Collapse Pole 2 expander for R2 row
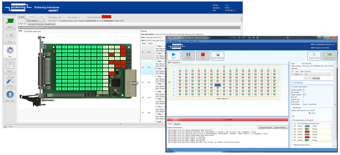 [x=156, y=69]
